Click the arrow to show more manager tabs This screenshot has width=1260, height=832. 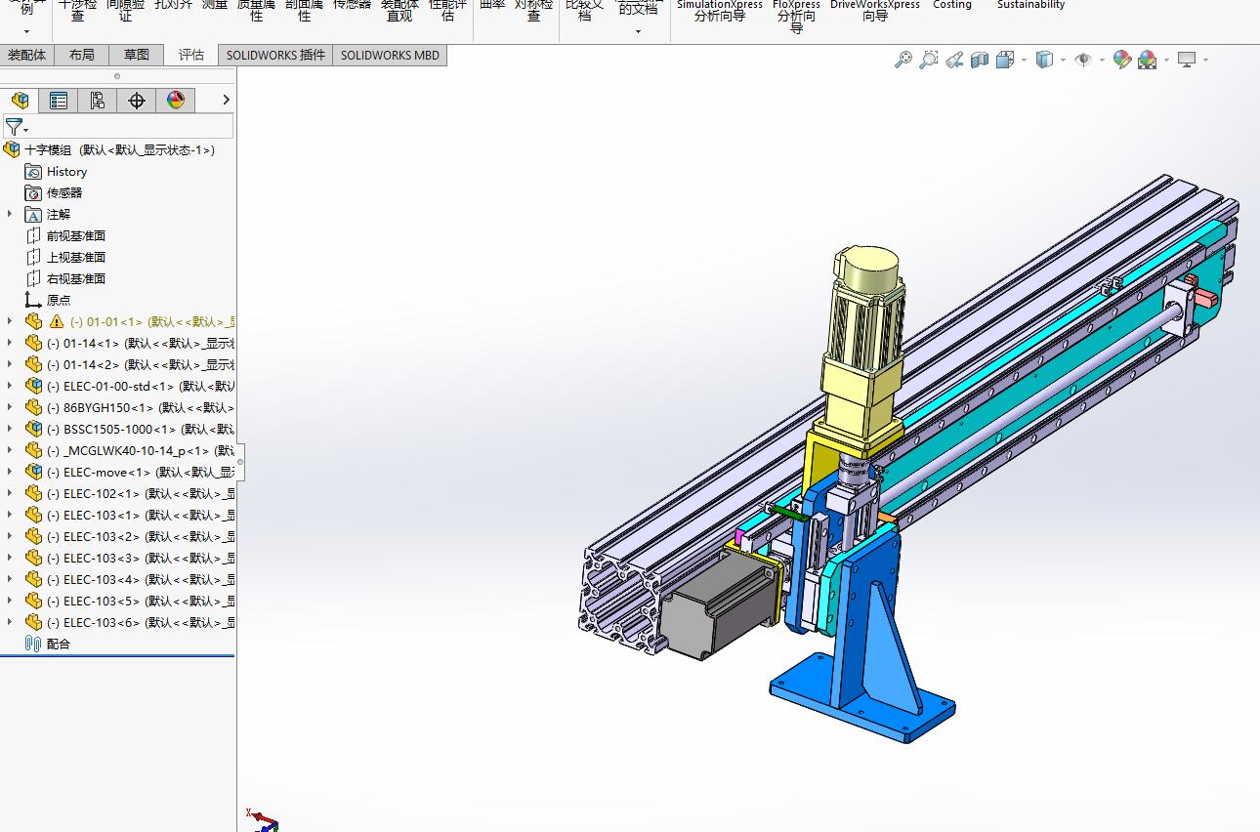tap(226, 100)
